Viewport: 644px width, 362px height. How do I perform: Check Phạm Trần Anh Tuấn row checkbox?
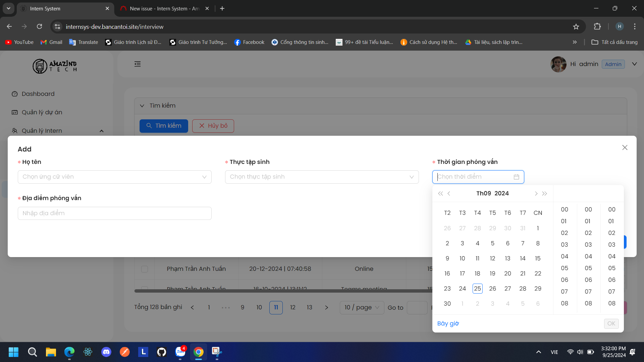click(145, 269)
